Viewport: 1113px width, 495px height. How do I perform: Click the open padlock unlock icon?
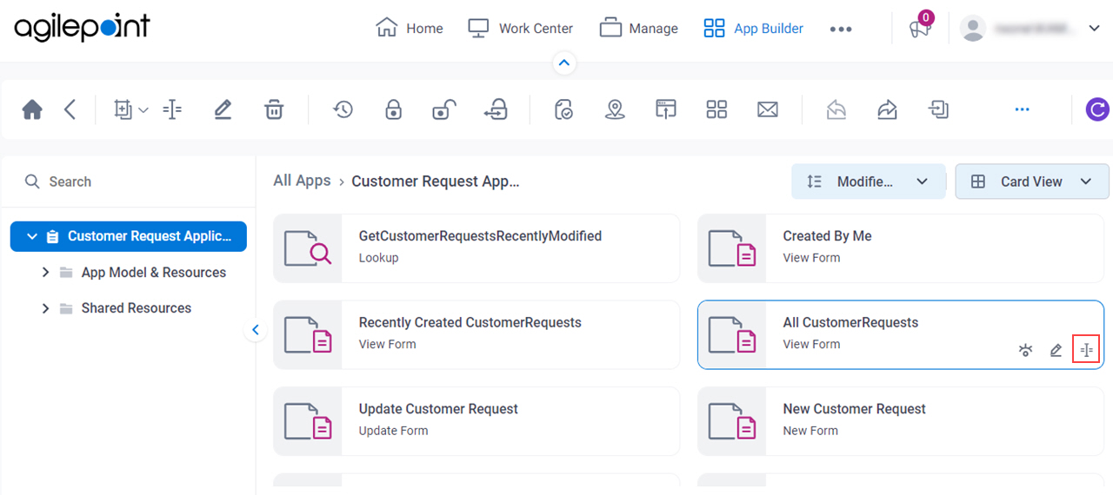[x=444, y=109]
